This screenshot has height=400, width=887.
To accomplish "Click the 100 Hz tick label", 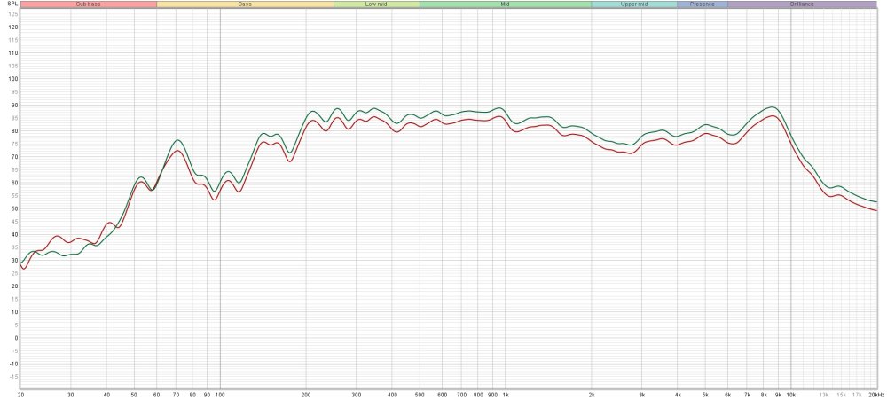I will tap(219, 394).
